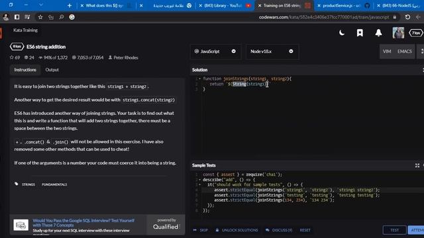Click the 24 collections count icon
This screenshot has height=238, width=424.
pyautogui.click(x=29, y=58)
